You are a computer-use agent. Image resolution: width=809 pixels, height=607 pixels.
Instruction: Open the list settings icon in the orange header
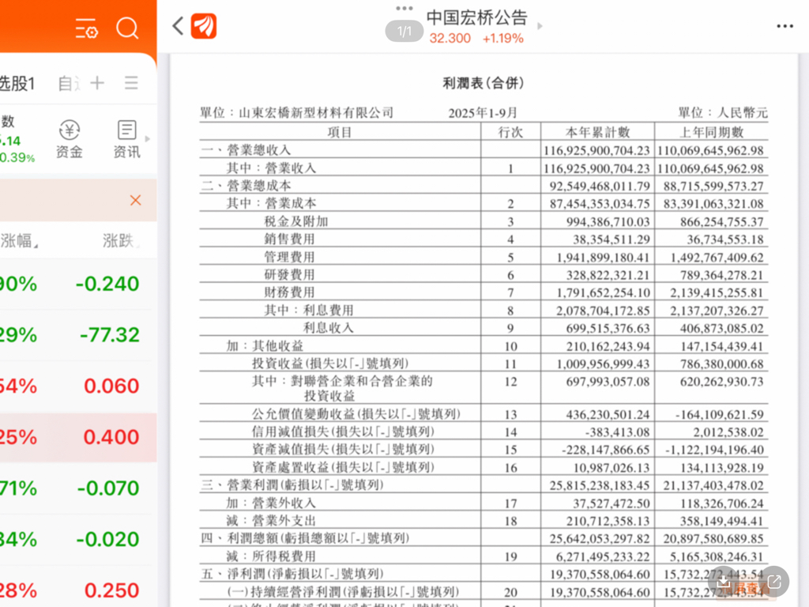point(87,28)
